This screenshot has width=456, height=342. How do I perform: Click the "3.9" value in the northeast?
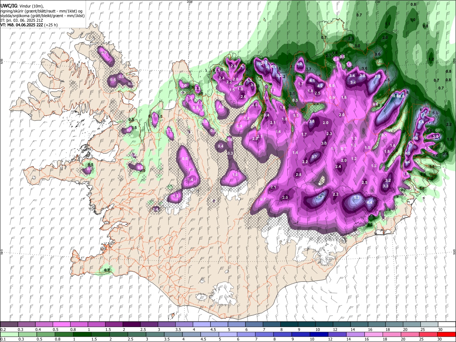tap(362, 76)
